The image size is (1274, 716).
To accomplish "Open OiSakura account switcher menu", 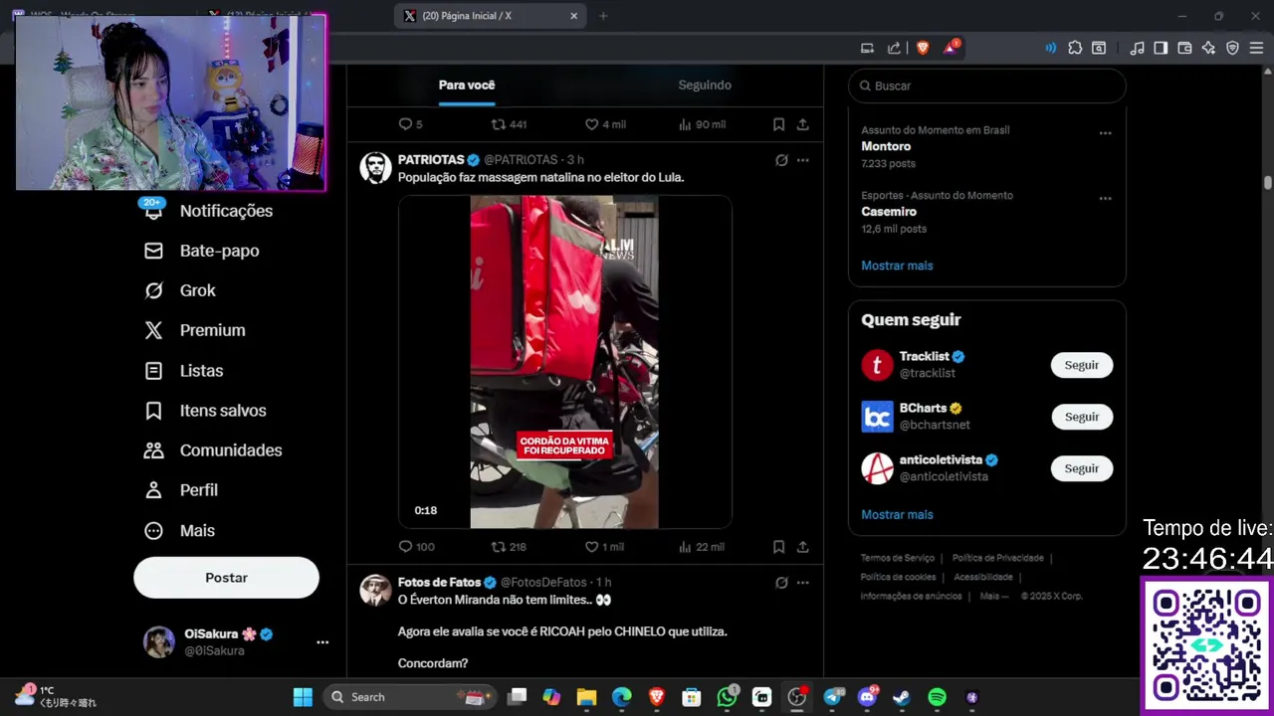I will 322,642.
